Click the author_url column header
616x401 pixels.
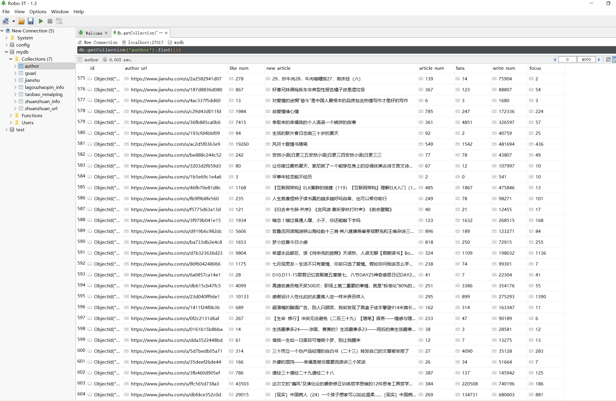tap(176, 68)
